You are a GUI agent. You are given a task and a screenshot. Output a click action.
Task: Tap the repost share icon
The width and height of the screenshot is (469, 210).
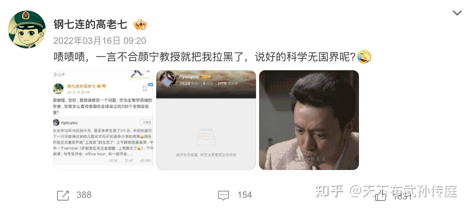point(63,195)
